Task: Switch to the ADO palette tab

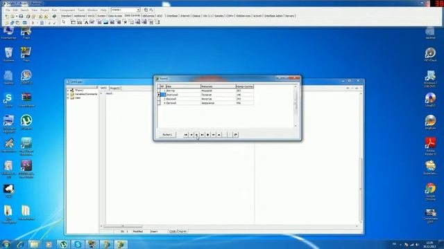Action: (x=160, y=16)
